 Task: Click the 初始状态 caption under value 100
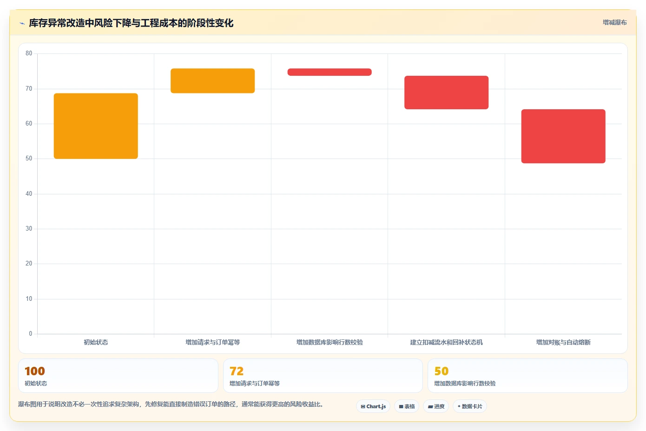36,384
